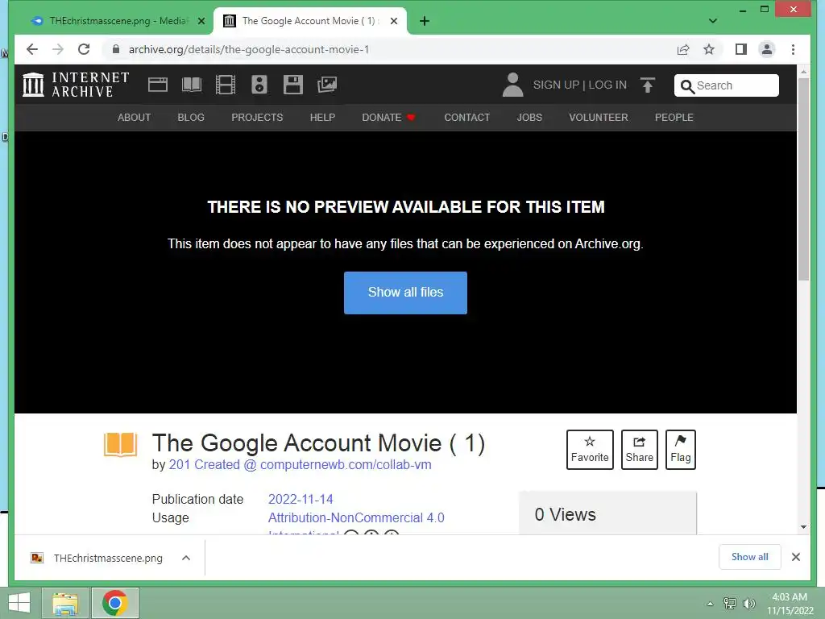This screenshot has height=619, width=825.
Task: Open the Windows Start button
Action: 19,603
